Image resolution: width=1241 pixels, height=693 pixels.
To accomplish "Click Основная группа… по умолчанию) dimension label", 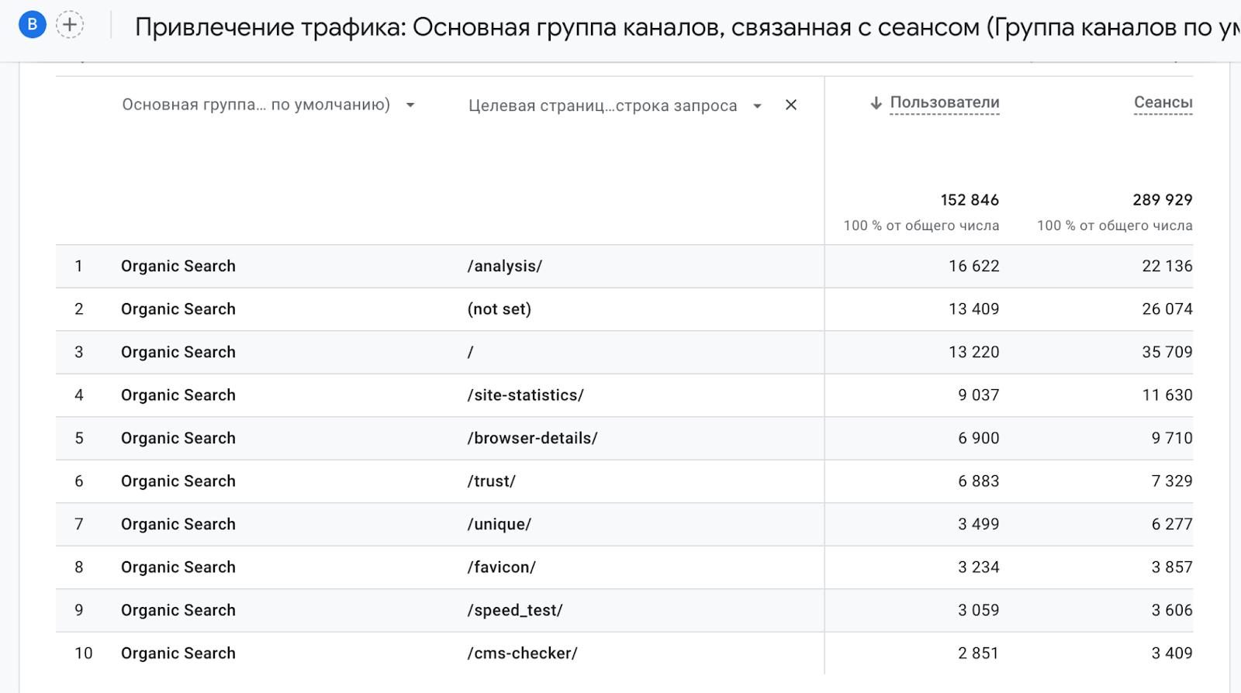I will pyautogui.click(x=256, y=105).
